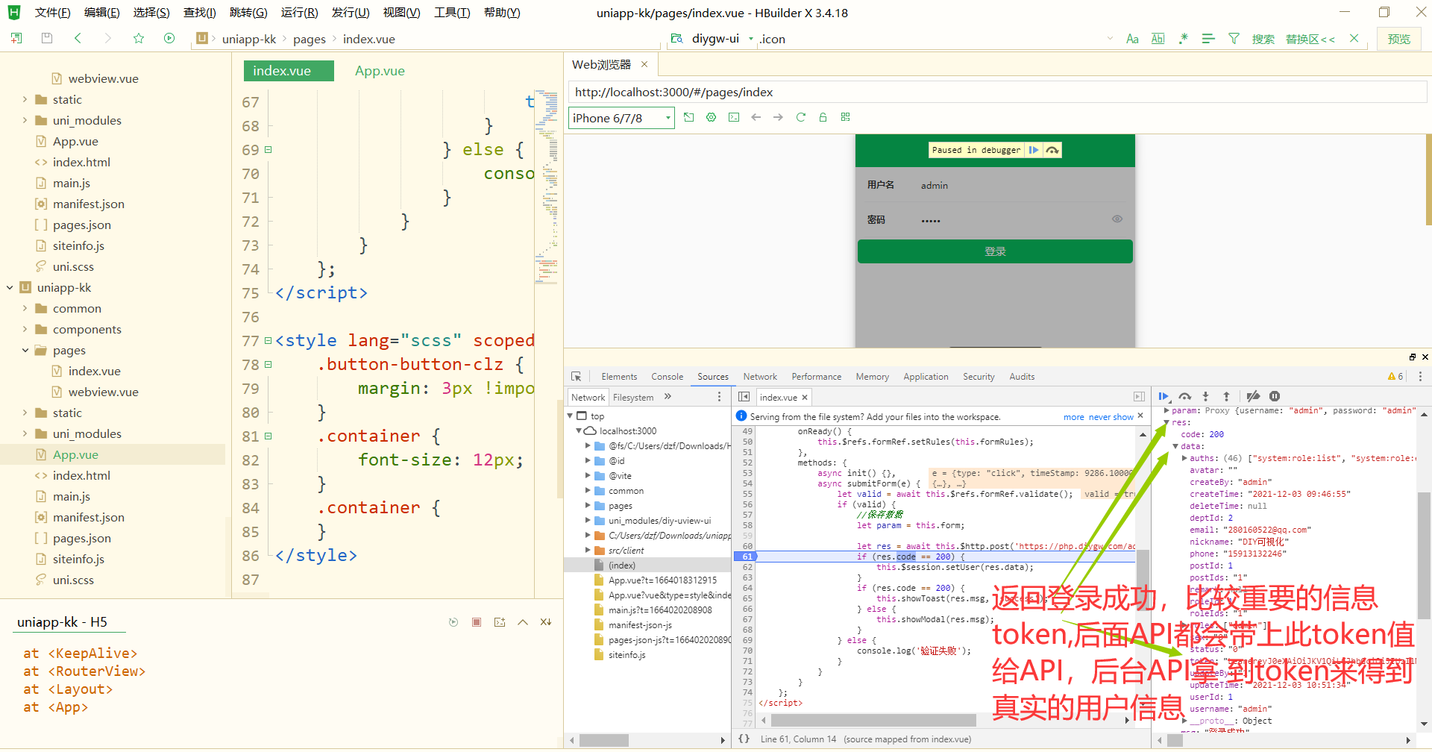This screenshot has height=752, width=1432.
Task: Toggle the sources navigator sidebar icon
Action: (744, 397)
